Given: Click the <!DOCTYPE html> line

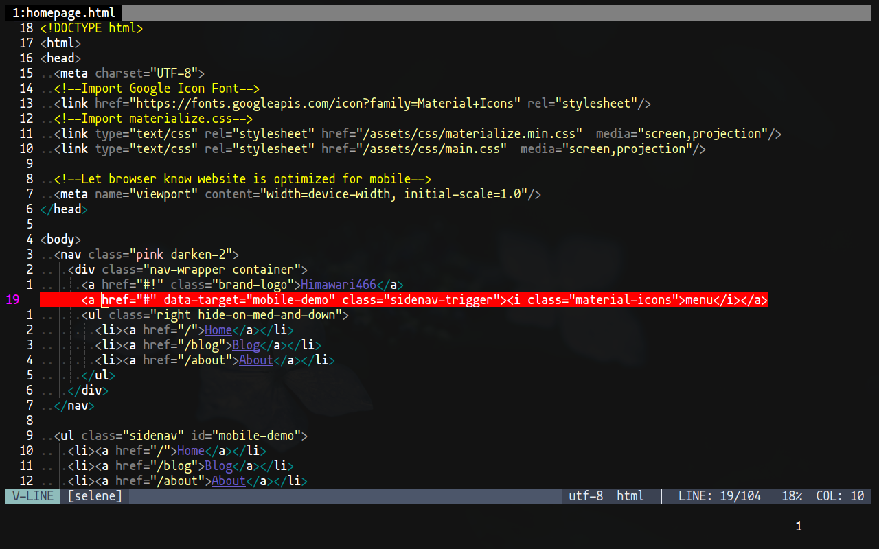Looking at the screenshot, I should coord(91,28).
